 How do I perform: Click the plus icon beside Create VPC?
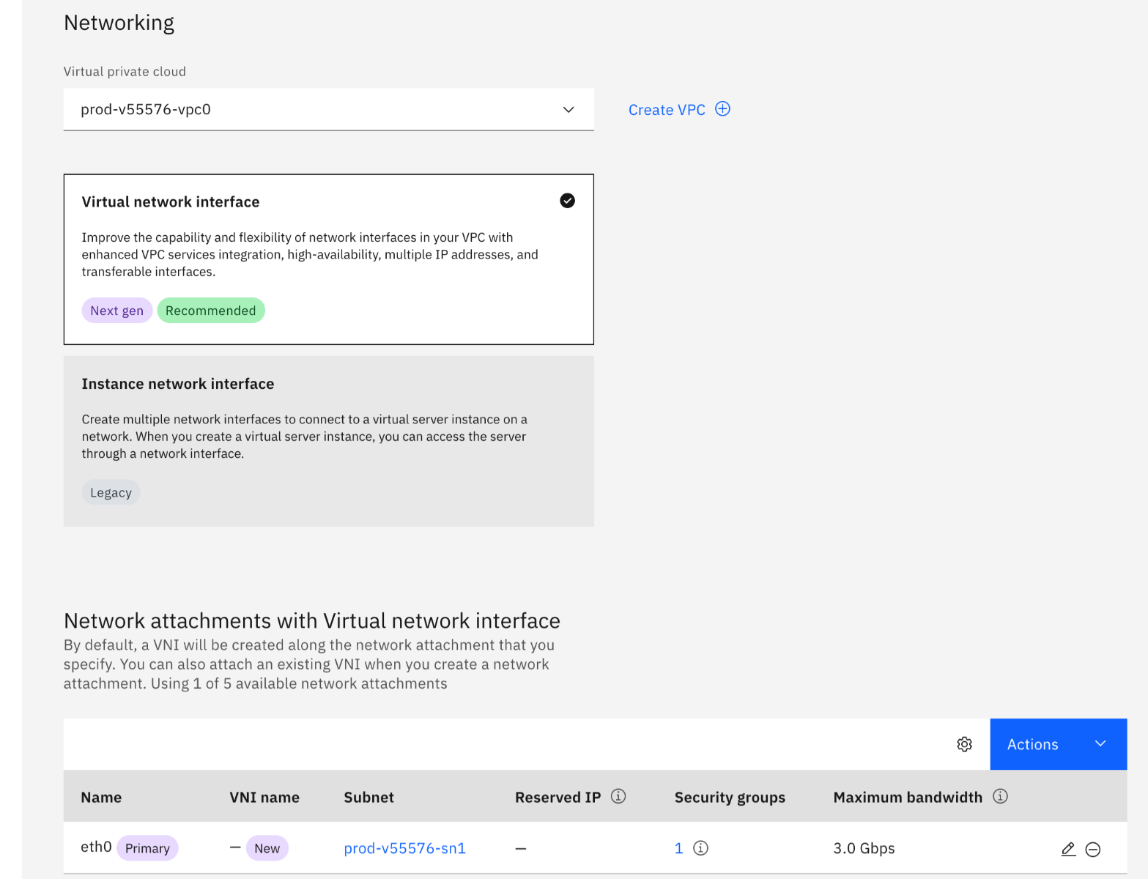pos(722,109)
